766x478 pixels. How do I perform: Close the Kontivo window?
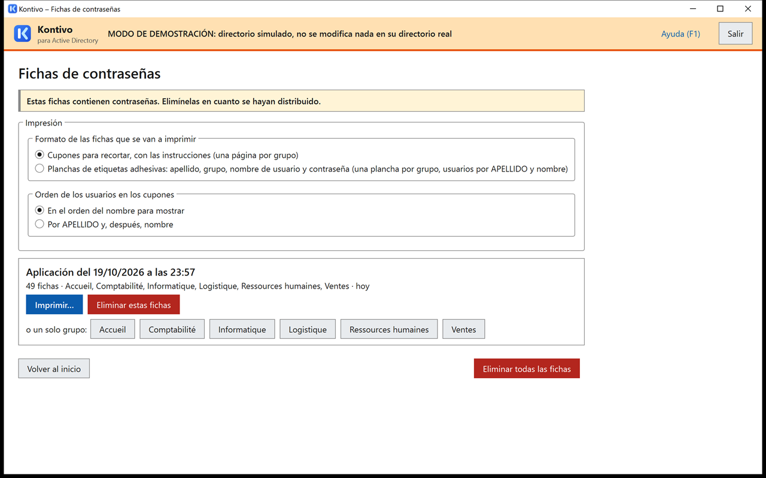[748, 9]
